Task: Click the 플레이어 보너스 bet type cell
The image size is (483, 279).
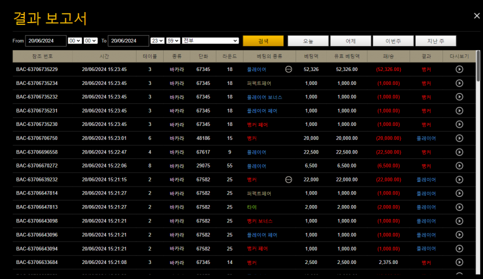Action: 264,97
